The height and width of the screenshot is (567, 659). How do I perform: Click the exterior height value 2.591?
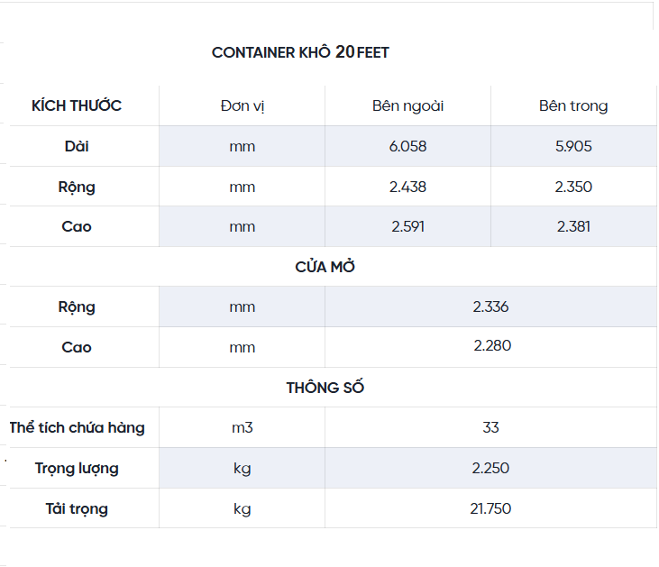[407, 226]
